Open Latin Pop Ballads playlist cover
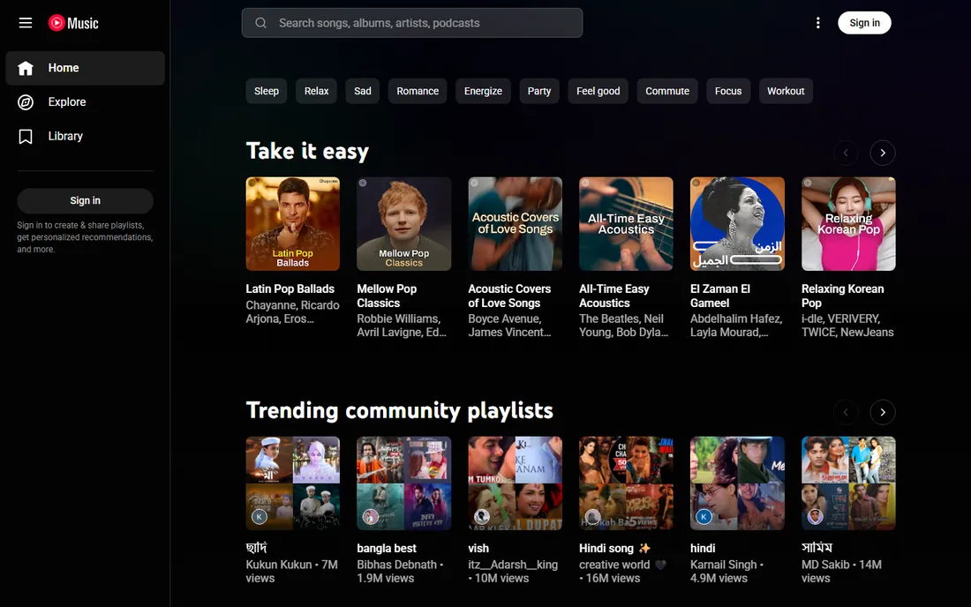 pos(292,224)
